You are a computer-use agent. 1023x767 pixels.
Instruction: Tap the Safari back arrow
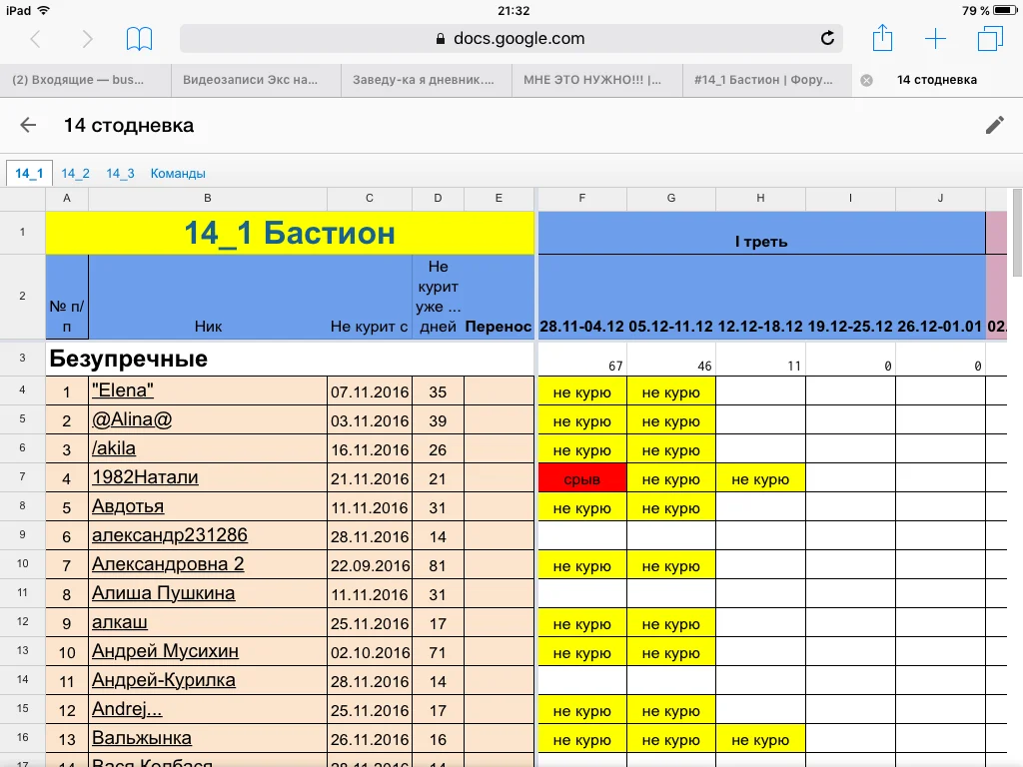36,39
